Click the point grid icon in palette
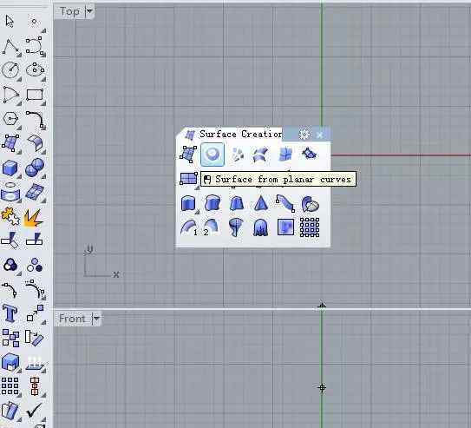 click(x=310, y=227)
